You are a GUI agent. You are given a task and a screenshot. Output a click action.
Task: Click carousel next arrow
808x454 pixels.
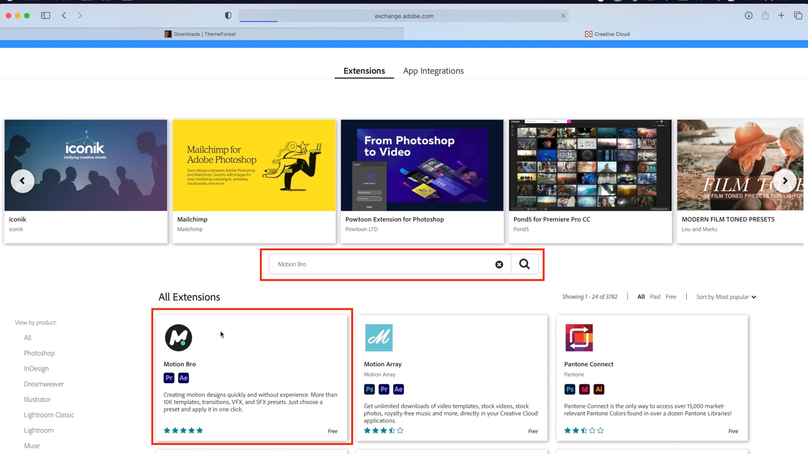tap(785, 181)
